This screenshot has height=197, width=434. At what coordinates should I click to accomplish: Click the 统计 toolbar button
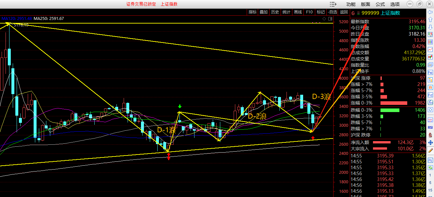click(287, 12)
